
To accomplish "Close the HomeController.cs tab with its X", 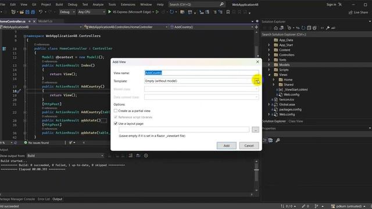I will tap(34, 21).
